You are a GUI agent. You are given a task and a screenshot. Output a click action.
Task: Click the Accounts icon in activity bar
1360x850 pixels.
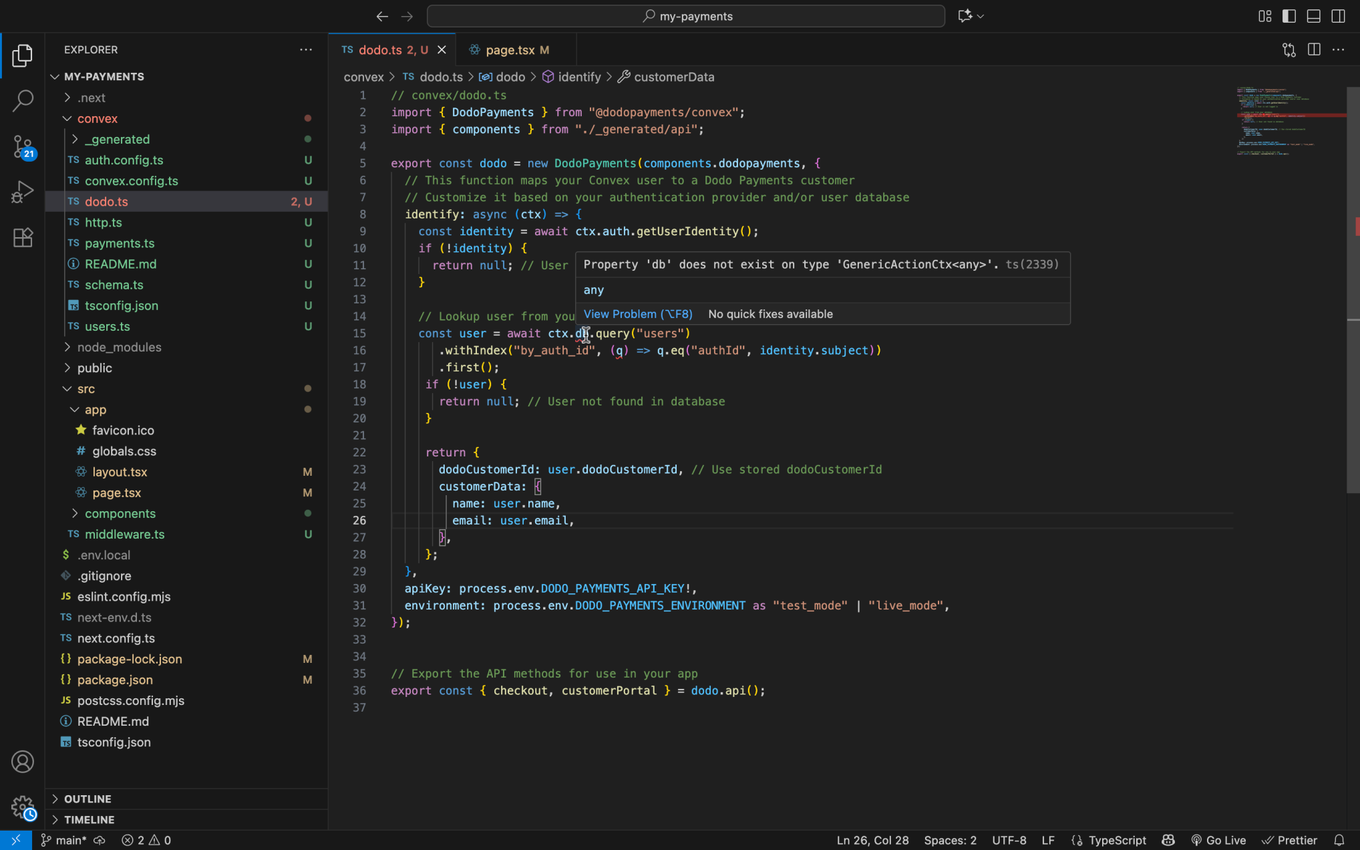(x=22, y=761)
